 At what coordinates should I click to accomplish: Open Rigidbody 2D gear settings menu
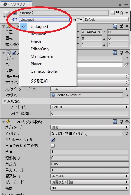[127, 122]
